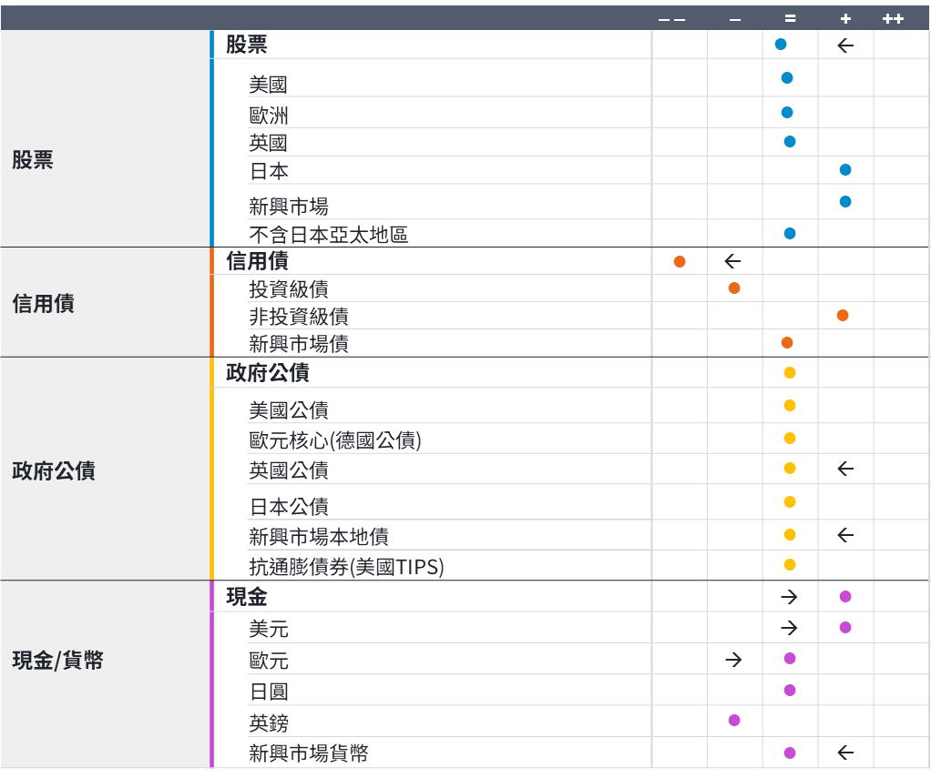Click the "++" column header
The image size is (931, 778).
(893, 18)
